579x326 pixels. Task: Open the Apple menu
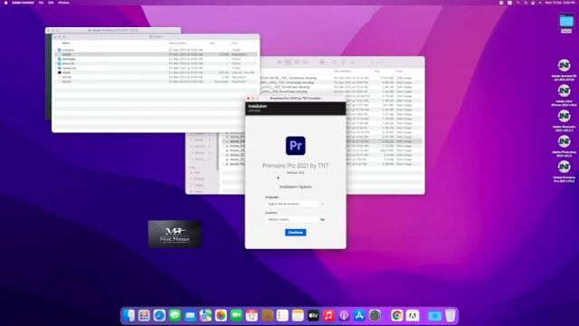(5, 3)
